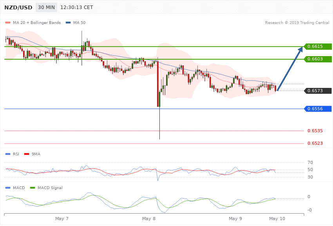333x226 pixels.
Task: Click the green MACD Signal legend swatch
Action: point(33,188)
